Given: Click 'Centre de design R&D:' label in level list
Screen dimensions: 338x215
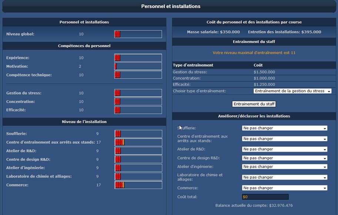Looking at the screenshot, I should click(28, 159).
